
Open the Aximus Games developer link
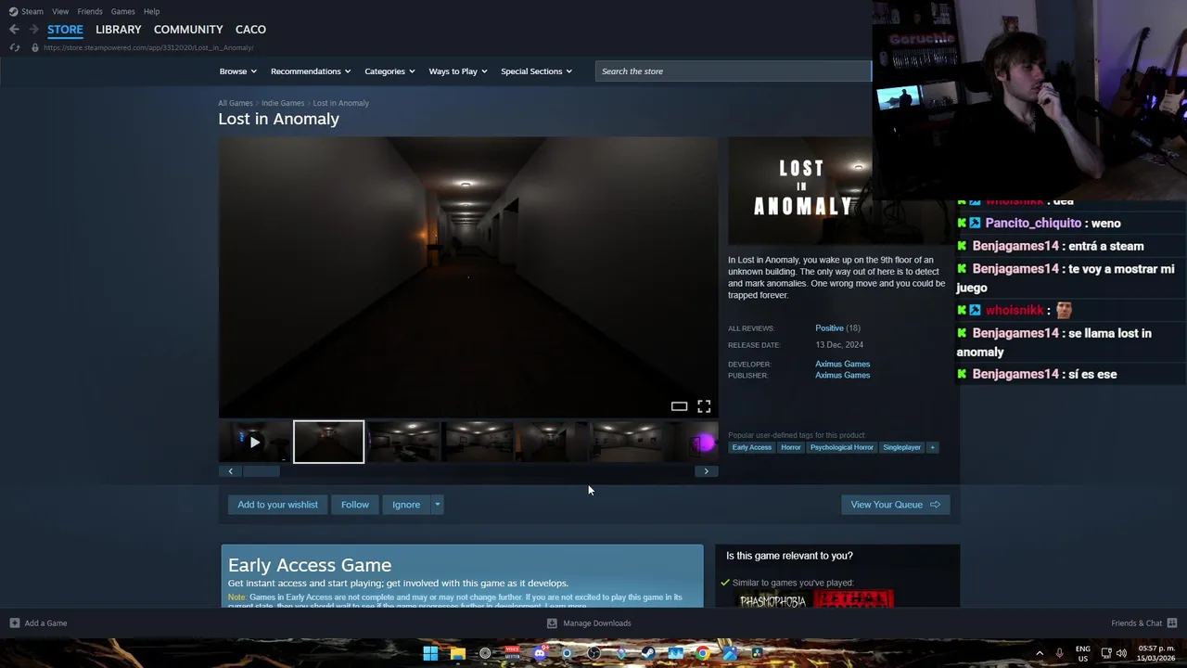pos(842,365)
